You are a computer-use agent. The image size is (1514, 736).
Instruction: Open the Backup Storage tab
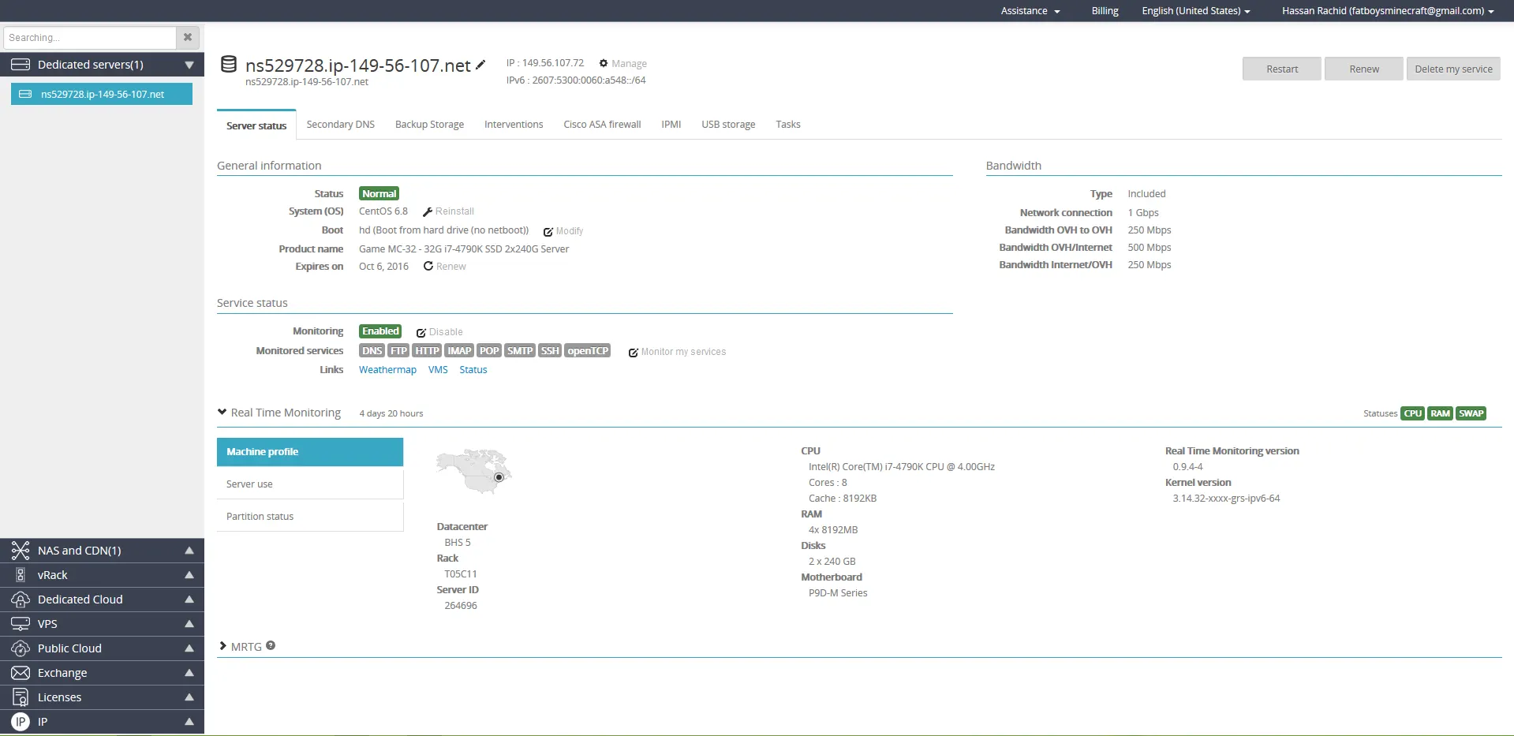point(429,125)
